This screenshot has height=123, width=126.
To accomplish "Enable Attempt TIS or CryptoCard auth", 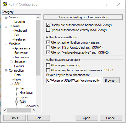I will tap(48, 47).
